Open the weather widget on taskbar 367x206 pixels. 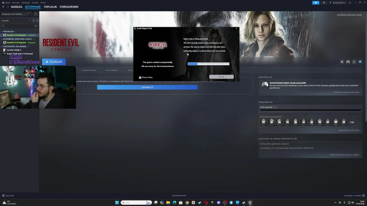click(x=9, y=203)
